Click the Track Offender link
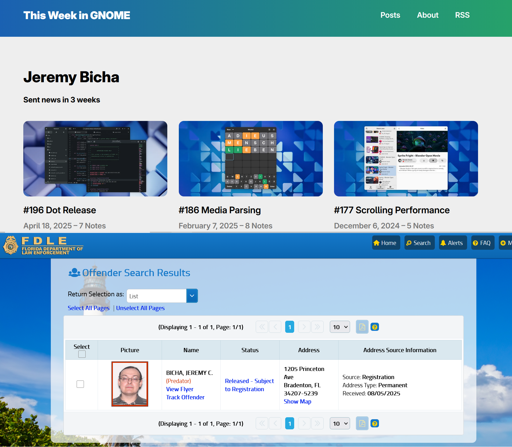 click(185, 397)
